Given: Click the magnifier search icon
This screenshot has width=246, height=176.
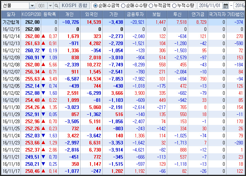Looking at the screenshot, I should pyautogui.click(x=56, y=6).
